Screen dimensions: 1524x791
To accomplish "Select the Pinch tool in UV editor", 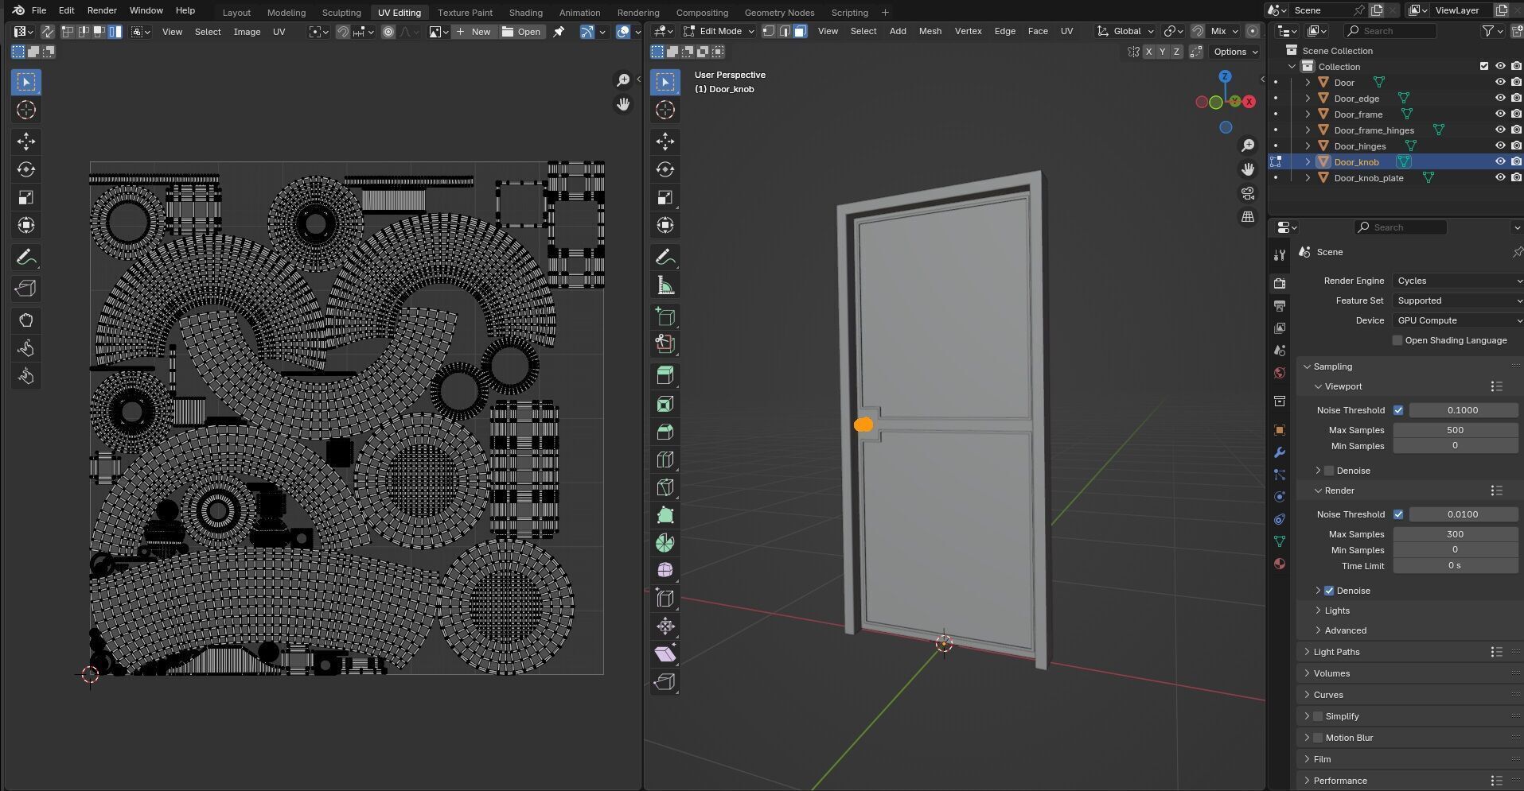I will tap(26, 376).
